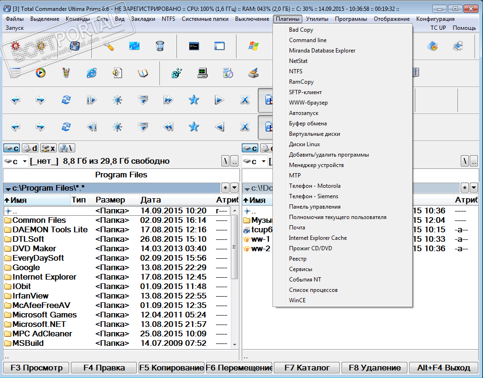Click the computer monitor with graph icon

coord(202,73)
